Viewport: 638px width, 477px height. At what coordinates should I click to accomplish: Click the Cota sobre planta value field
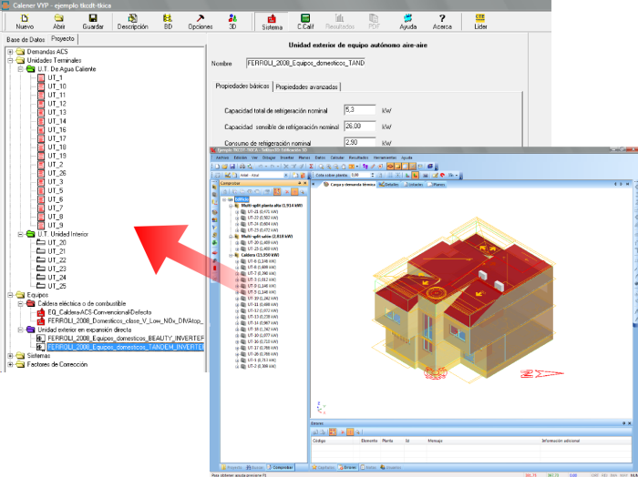[360, 175]
